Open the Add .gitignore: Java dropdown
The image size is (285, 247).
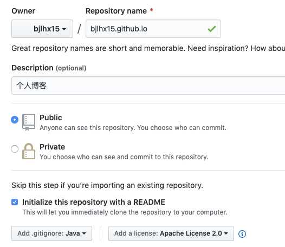[x=51, y=233]
